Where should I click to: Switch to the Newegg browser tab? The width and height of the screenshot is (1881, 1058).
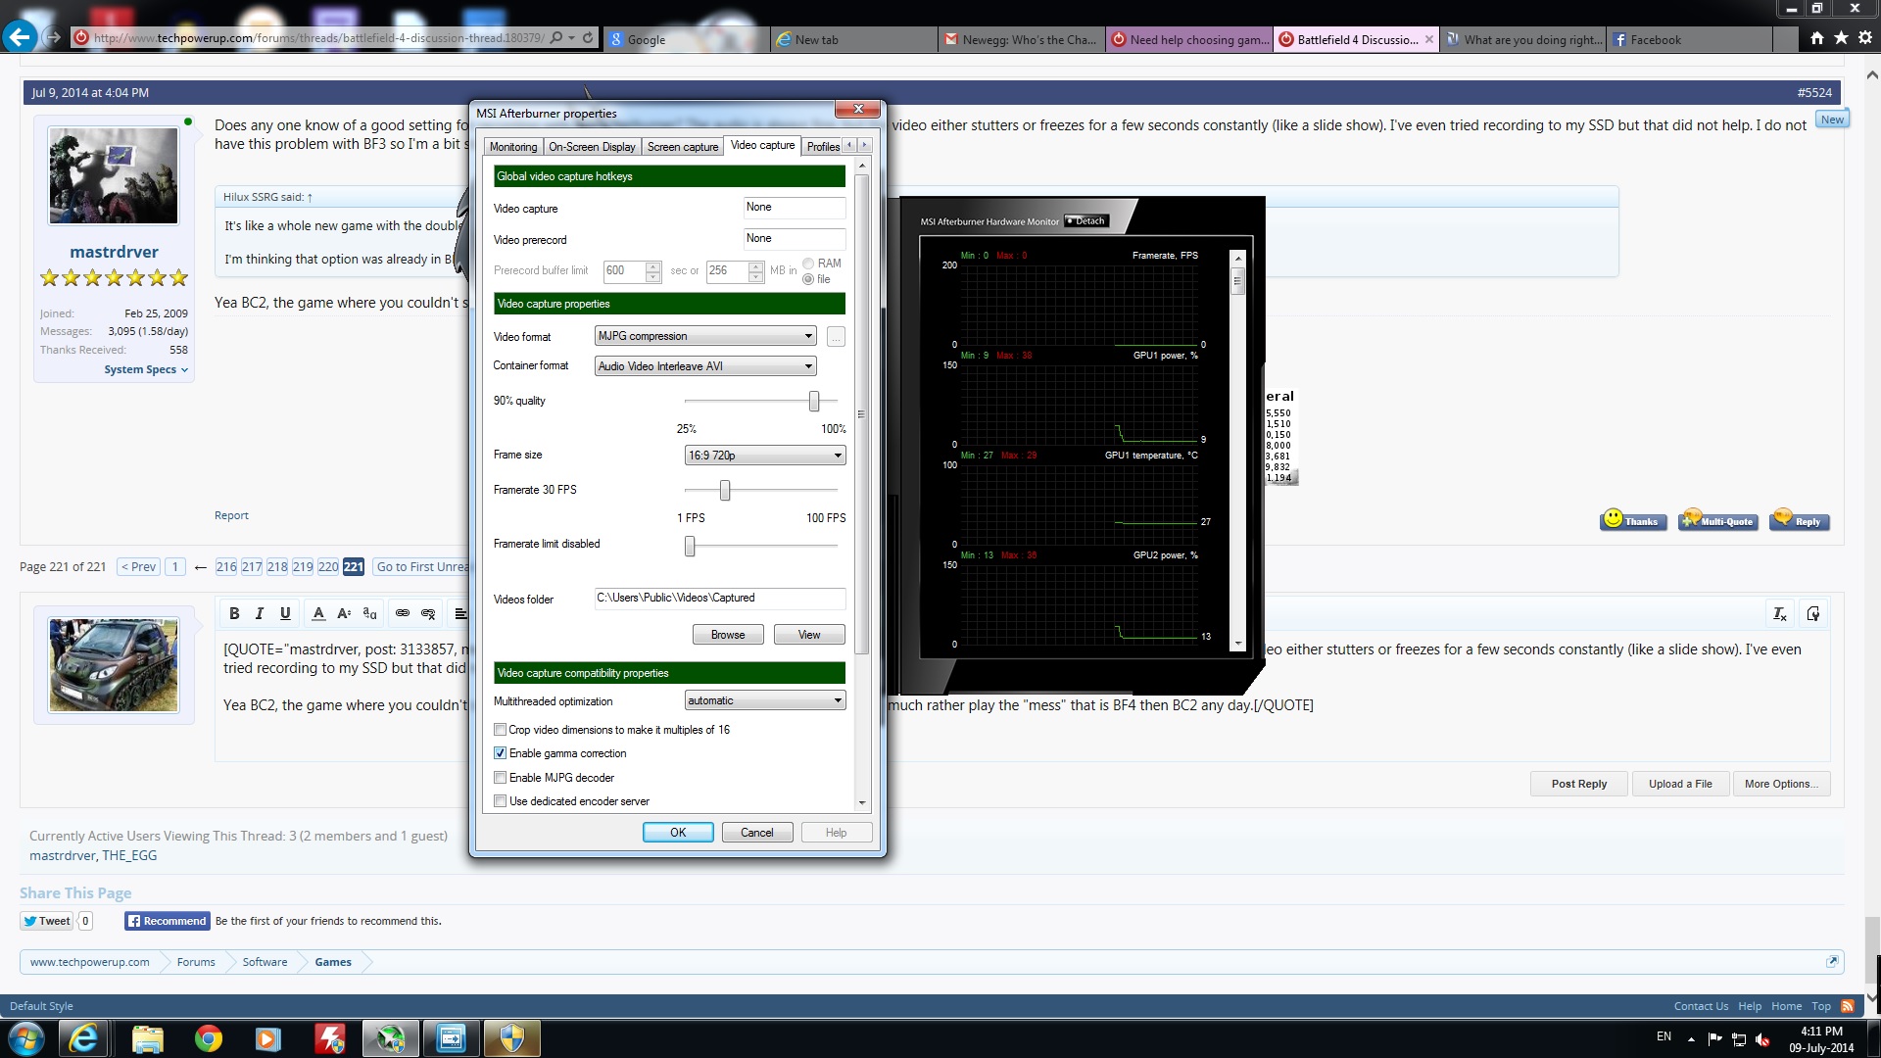point(1021,39)
